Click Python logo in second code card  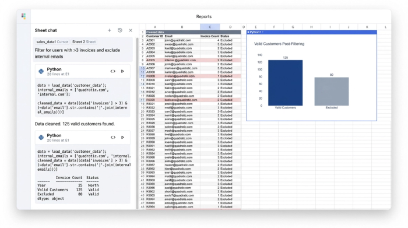point(41,138)
